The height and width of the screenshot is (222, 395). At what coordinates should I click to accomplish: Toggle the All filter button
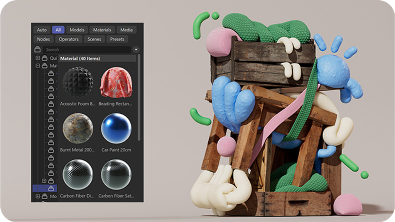point(58,30)
